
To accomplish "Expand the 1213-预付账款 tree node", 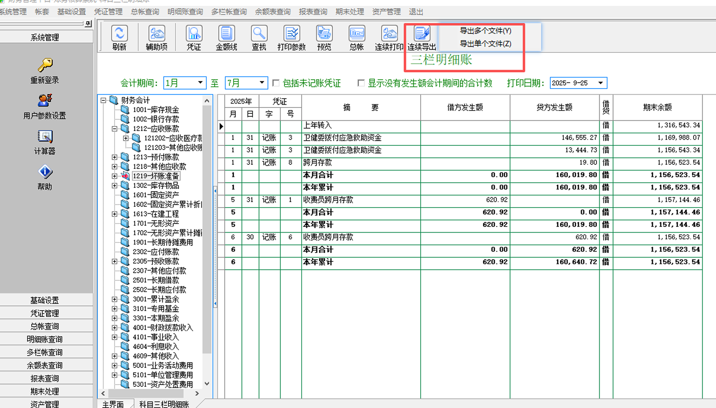I will pyautogui.click(x=115, y=157).
